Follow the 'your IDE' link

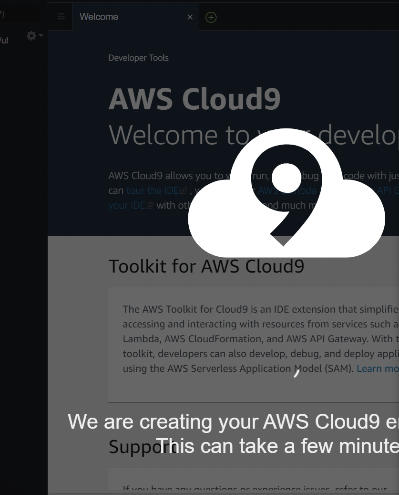pyautogui.click(x=131, y=205)
